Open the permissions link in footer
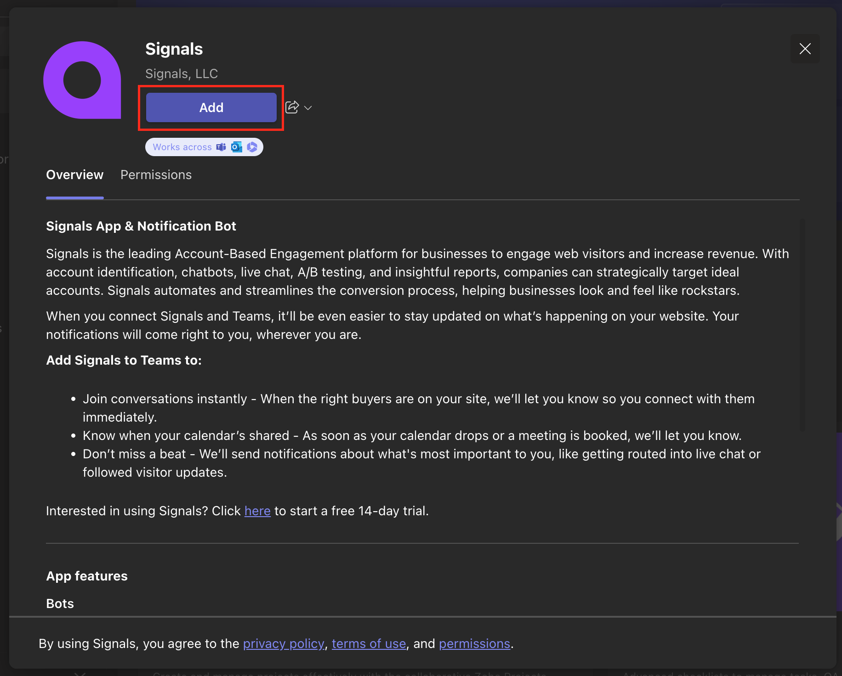The height and width of the screenshot is (676, 842). point(475,644)
